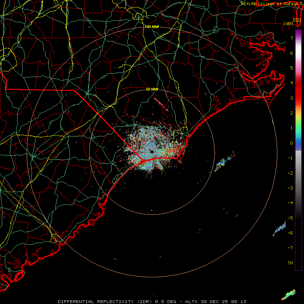Select the -5 value on the colorbar scale

point(290,218)
